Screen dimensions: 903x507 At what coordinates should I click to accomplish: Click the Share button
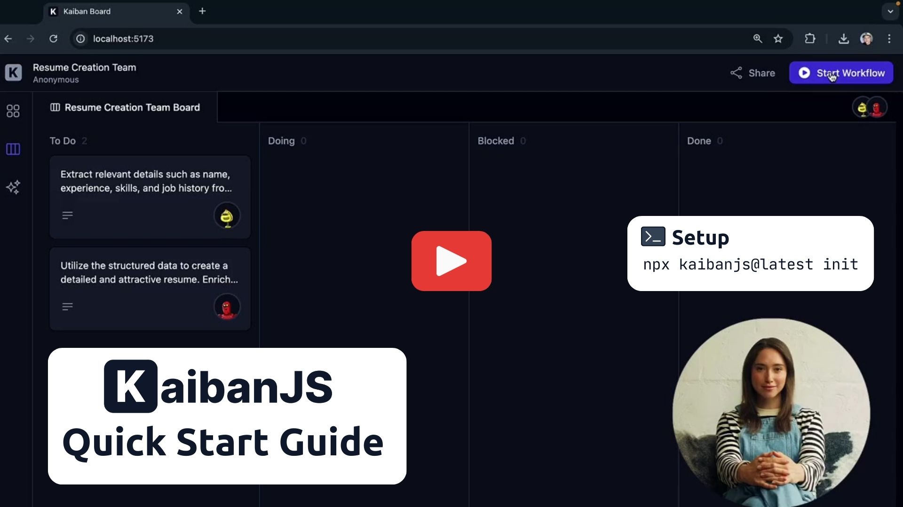pyautogui.click(x=752, y=73)
